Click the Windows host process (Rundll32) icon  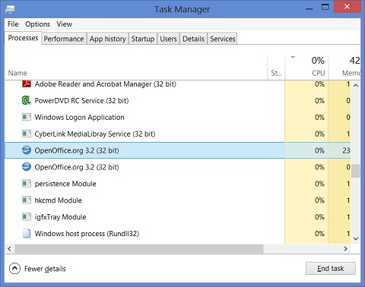(x=27, y=233)
